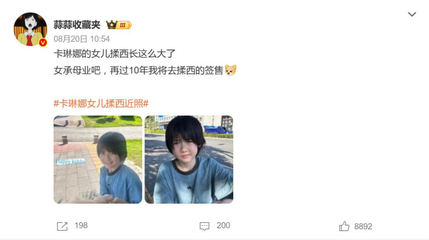Click the 蒜蒜收藏夹 profile avatar
429x240 pixels.
(x=30, y=29)
